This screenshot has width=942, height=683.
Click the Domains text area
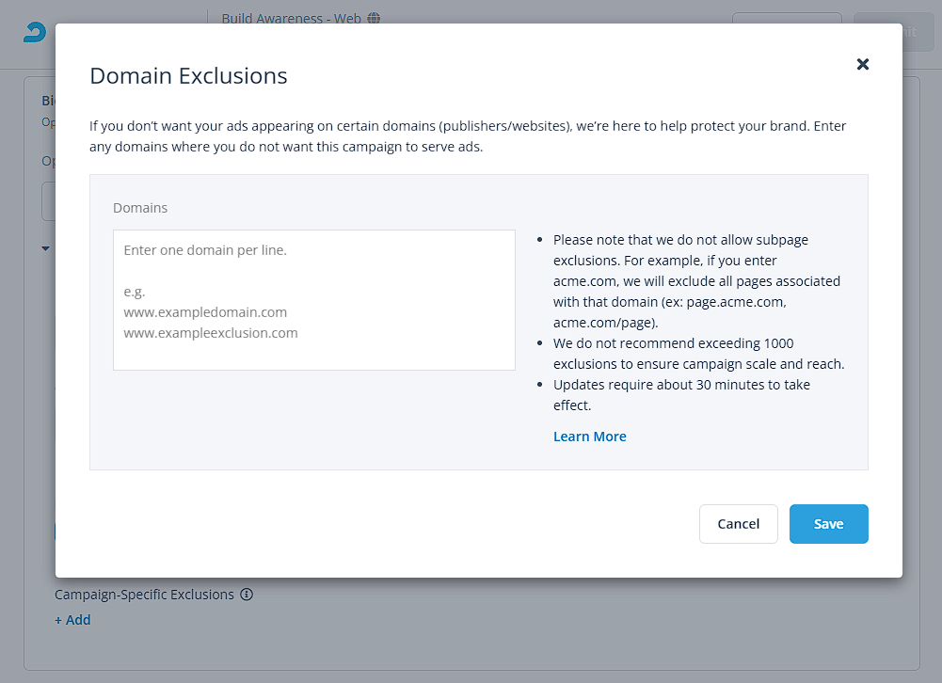(314, 300)
